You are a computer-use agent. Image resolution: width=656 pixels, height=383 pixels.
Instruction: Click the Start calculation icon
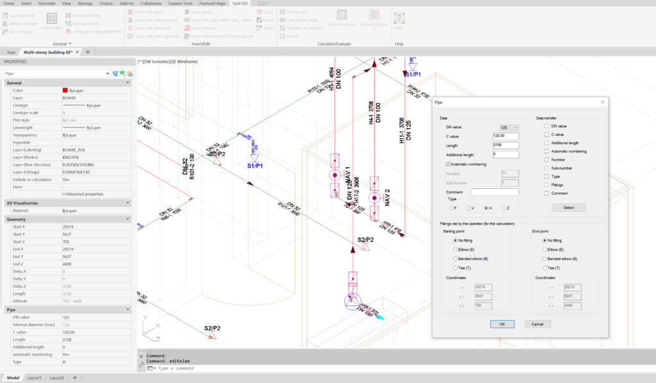coord(343,16)
